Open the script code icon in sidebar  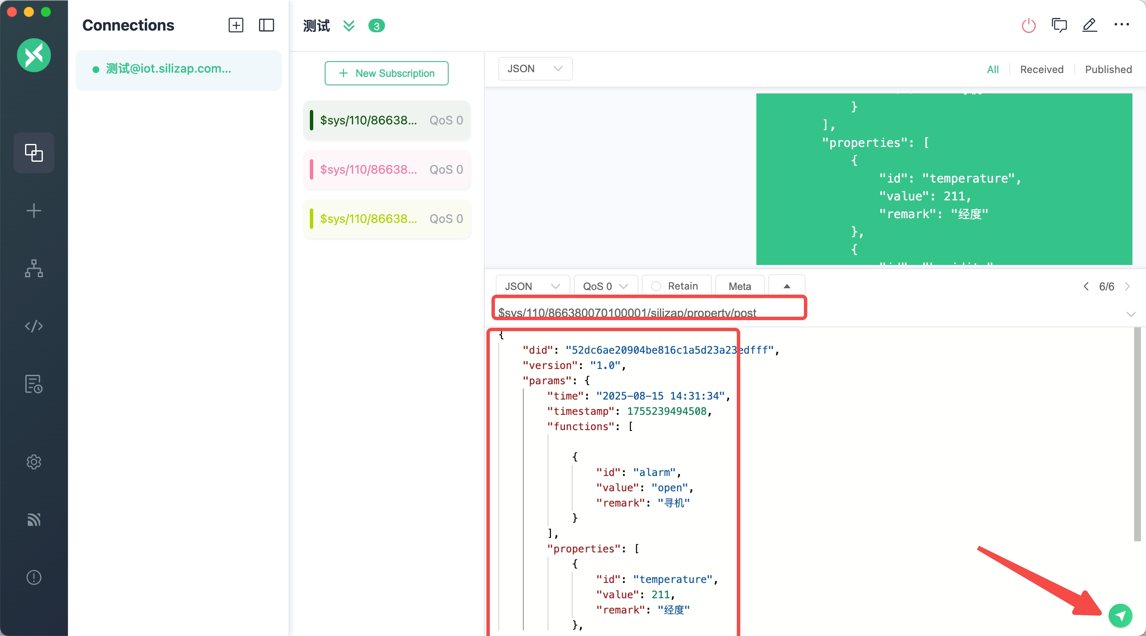[34, 326]
